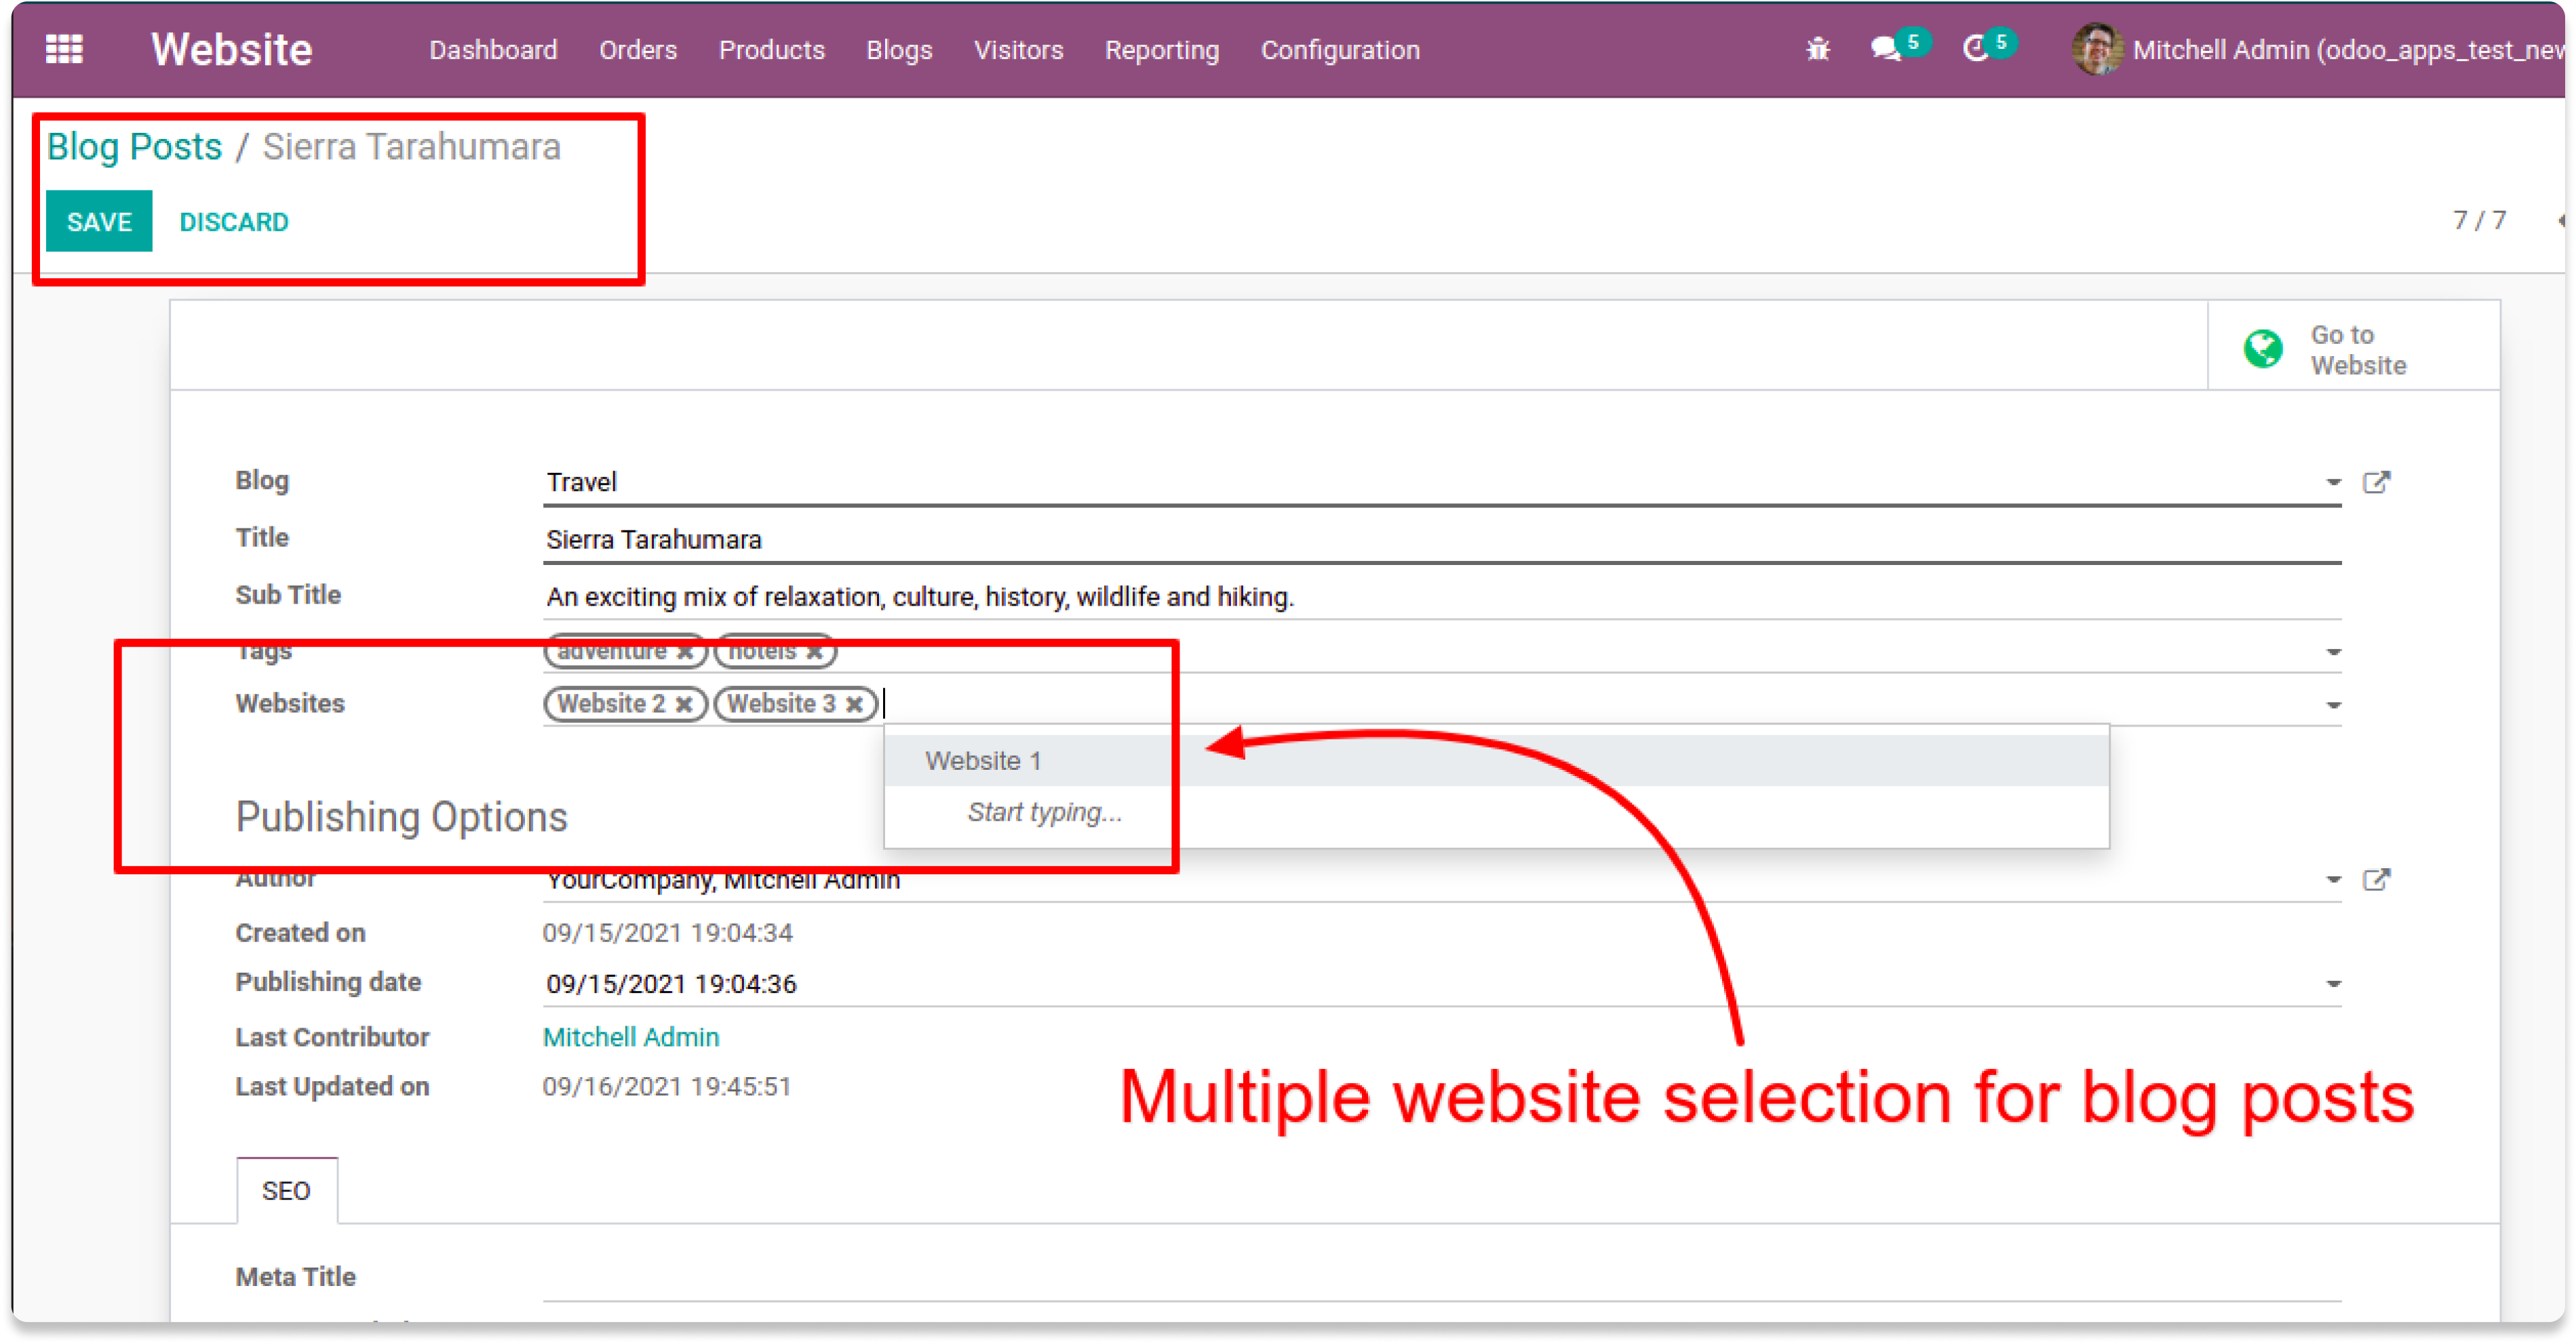The image size is (2576, 1343).
Task: Click the DISCARD button
Action: (234, 221)
